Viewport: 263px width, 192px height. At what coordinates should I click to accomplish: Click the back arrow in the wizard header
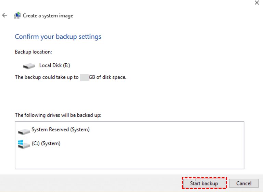pos(5,15)
